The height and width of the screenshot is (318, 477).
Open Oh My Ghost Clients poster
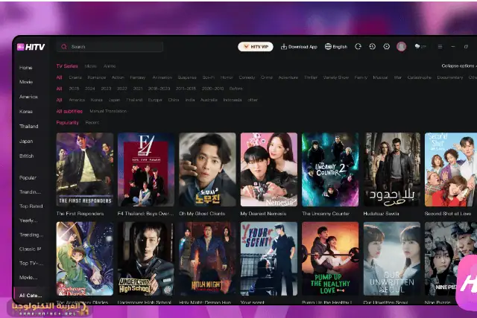(x=207, y=170)
